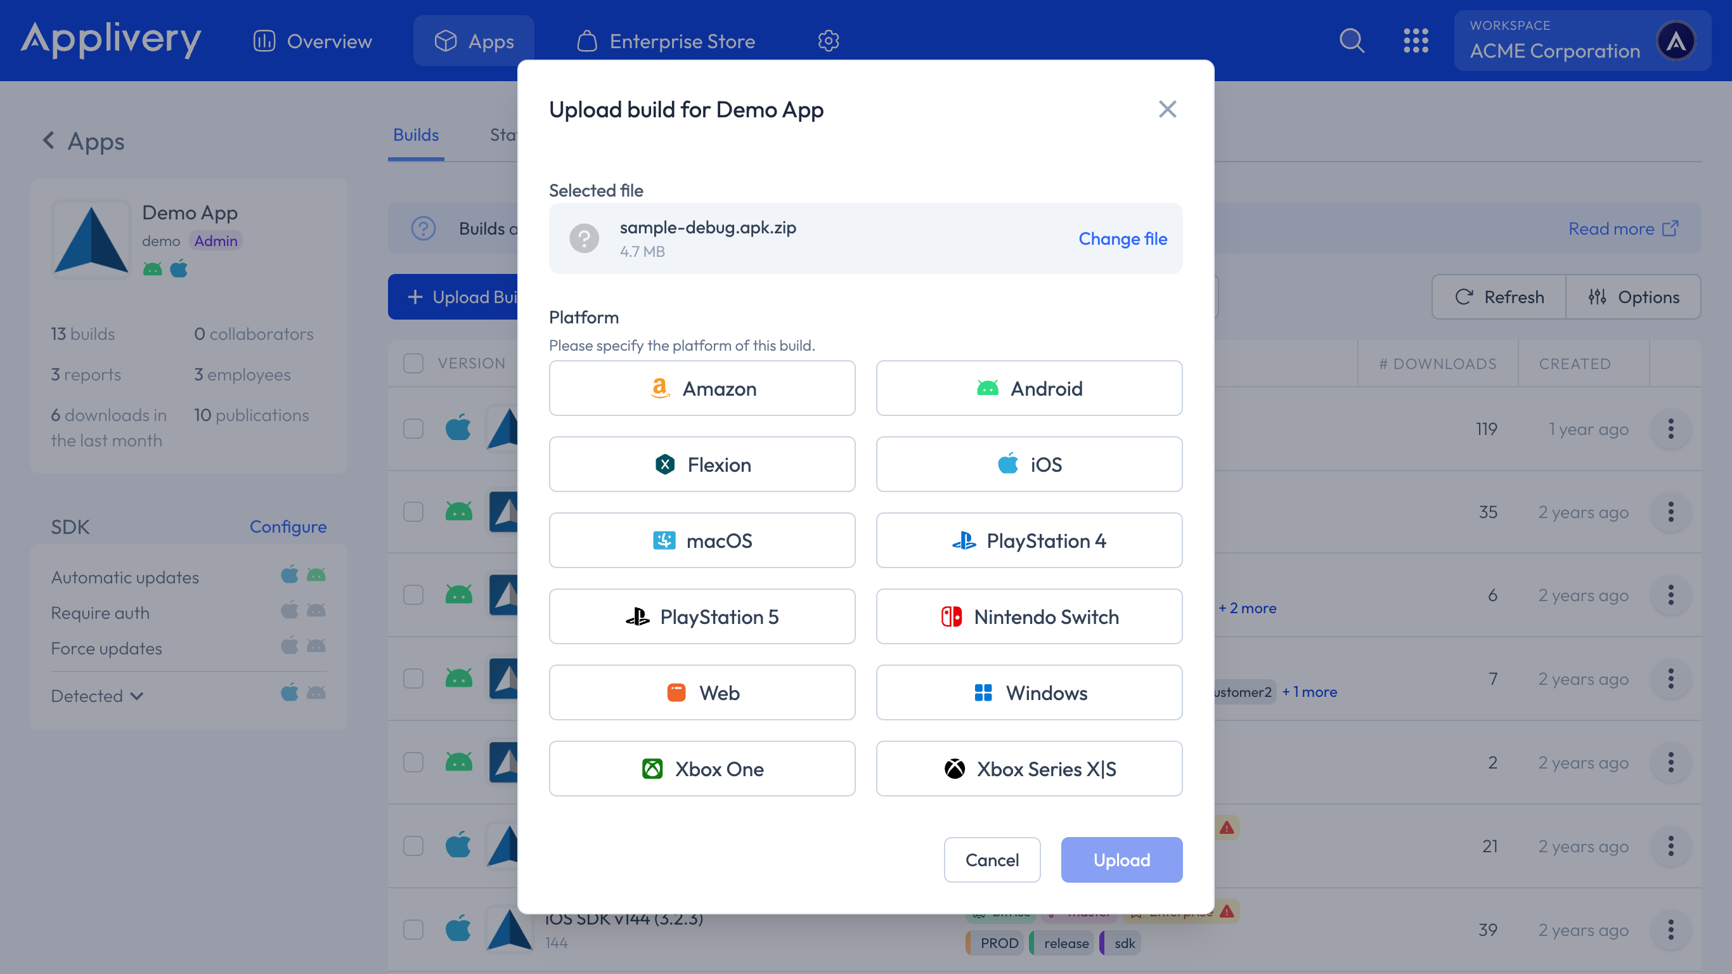Click the unknown file type icon
1732x974 pixels.
coord(584,238)
